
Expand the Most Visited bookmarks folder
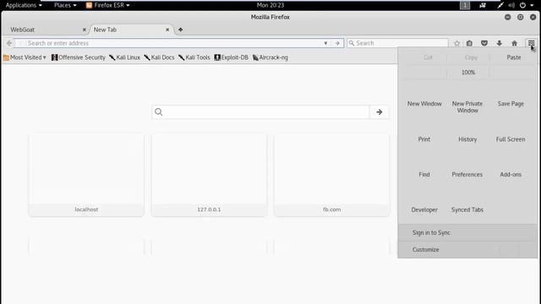click(25, 57)
